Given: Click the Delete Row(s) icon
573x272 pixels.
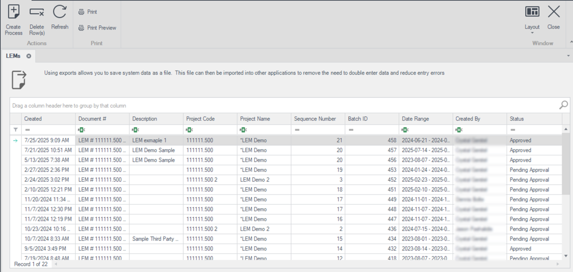Looking at the screenshot, I should pos(37,12).
